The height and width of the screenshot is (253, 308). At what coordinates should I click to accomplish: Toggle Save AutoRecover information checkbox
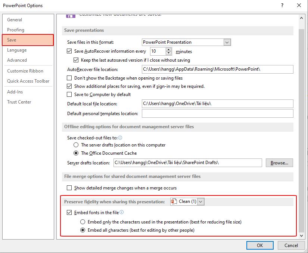[69, 51]
